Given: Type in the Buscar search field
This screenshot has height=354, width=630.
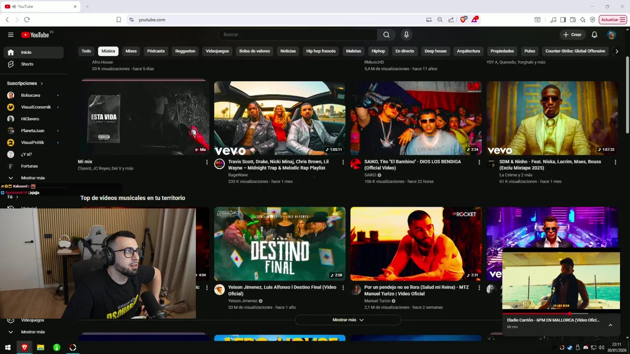Looking at the screenshot, I should point(298,34).
